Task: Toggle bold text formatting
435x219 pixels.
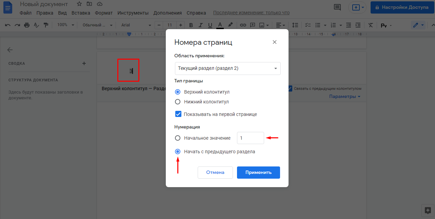Action: (x=191, y=25)
